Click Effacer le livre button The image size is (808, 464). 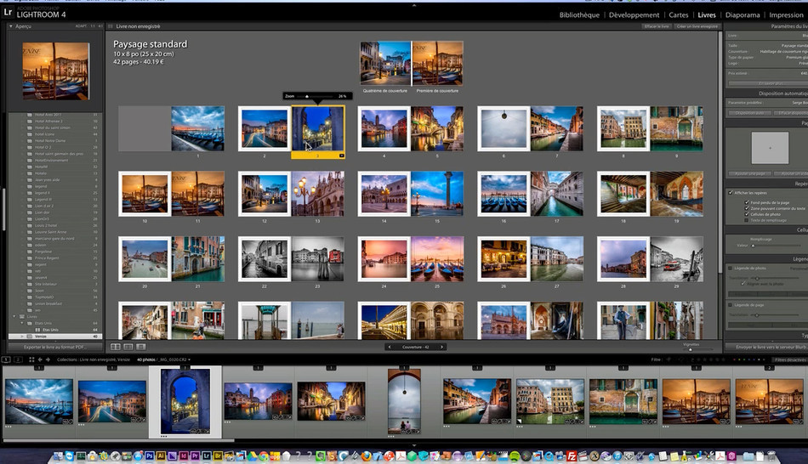pyautogui.click(x=657, y=26)
